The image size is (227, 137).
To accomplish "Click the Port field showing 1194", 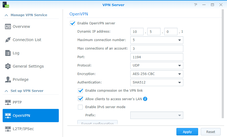I will 157,57.
